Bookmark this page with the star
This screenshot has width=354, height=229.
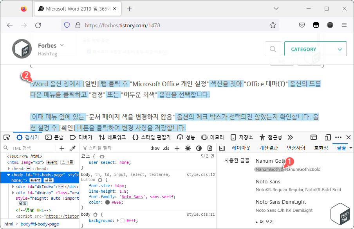[273, 25]
